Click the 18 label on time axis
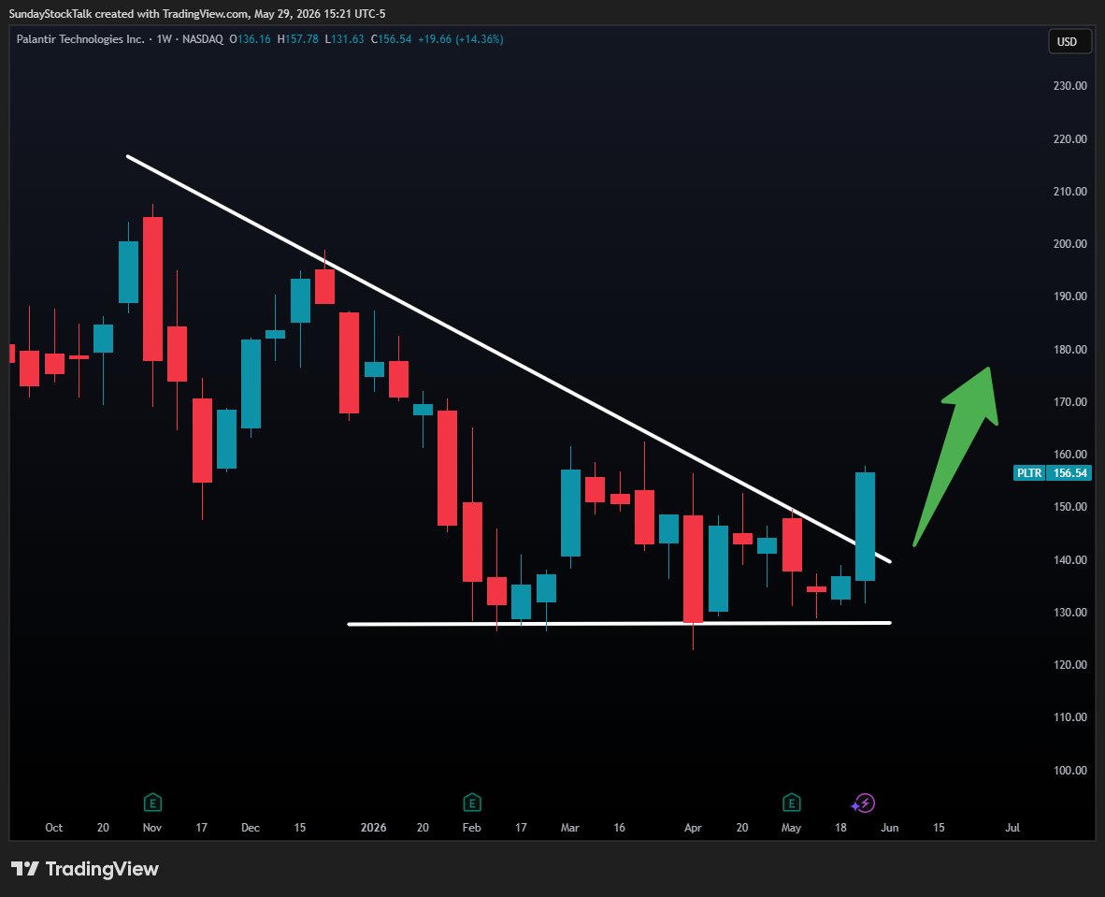 [840, 827]
